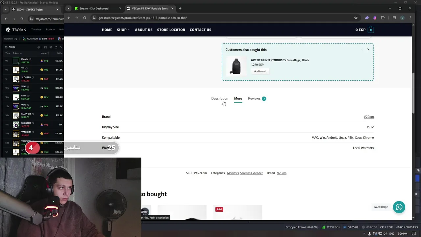
Task: Add the ARCTIC HUNTER bag to cart
Action: 260,71
